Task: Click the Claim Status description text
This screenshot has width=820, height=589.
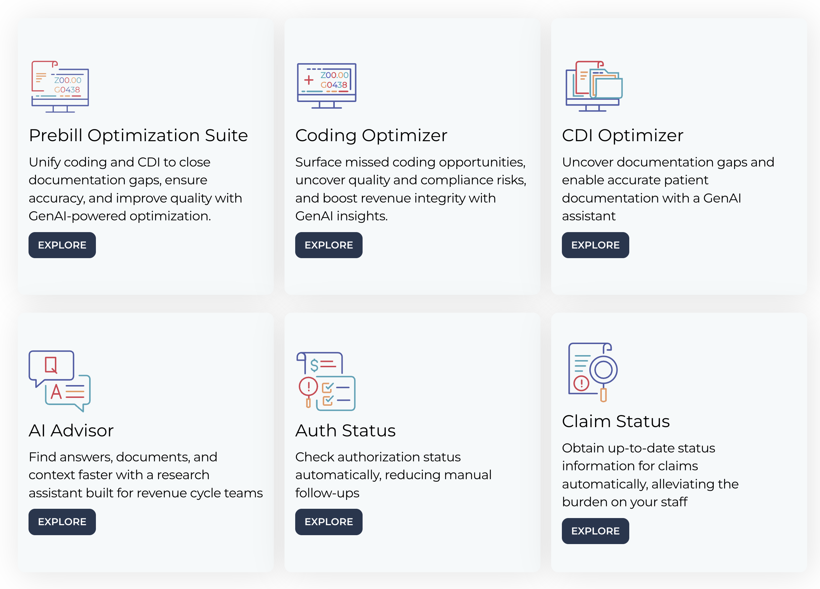Action: point(650,475)
